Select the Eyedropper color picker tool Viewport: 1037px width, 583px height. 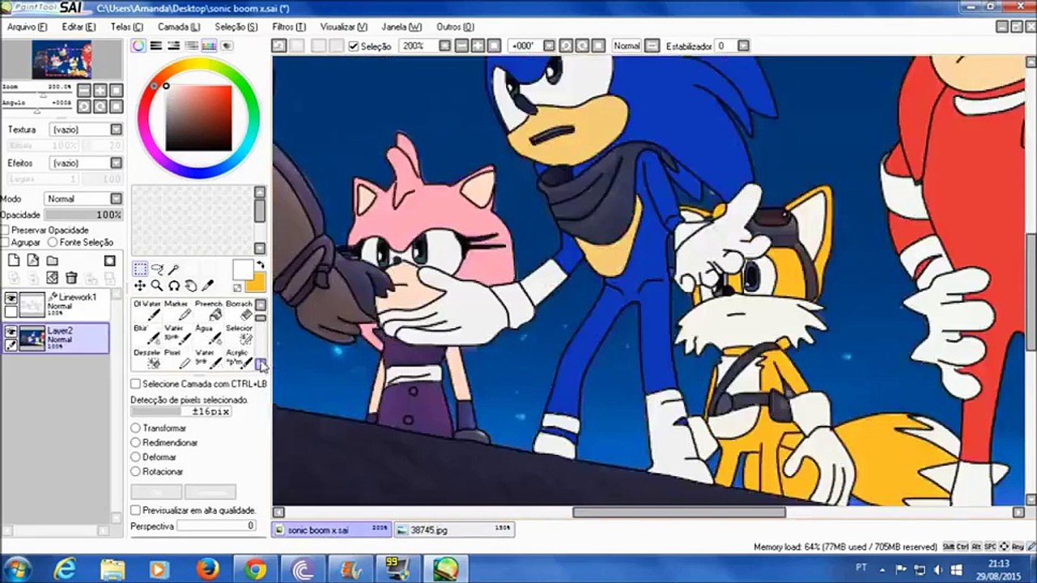pos(207,286)
